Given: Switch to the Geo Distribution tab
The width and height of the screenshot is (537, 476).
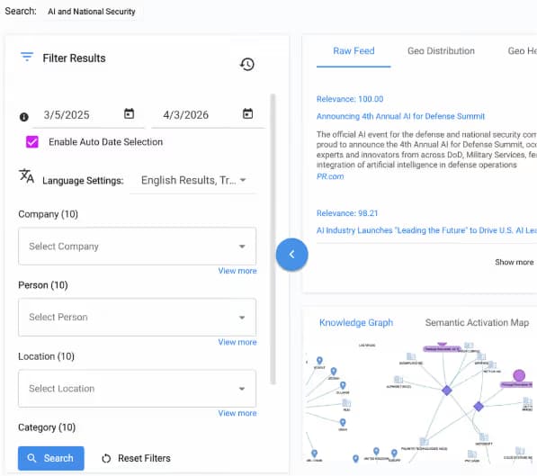Looking at the screenshot, I should [x=441, y=51].
